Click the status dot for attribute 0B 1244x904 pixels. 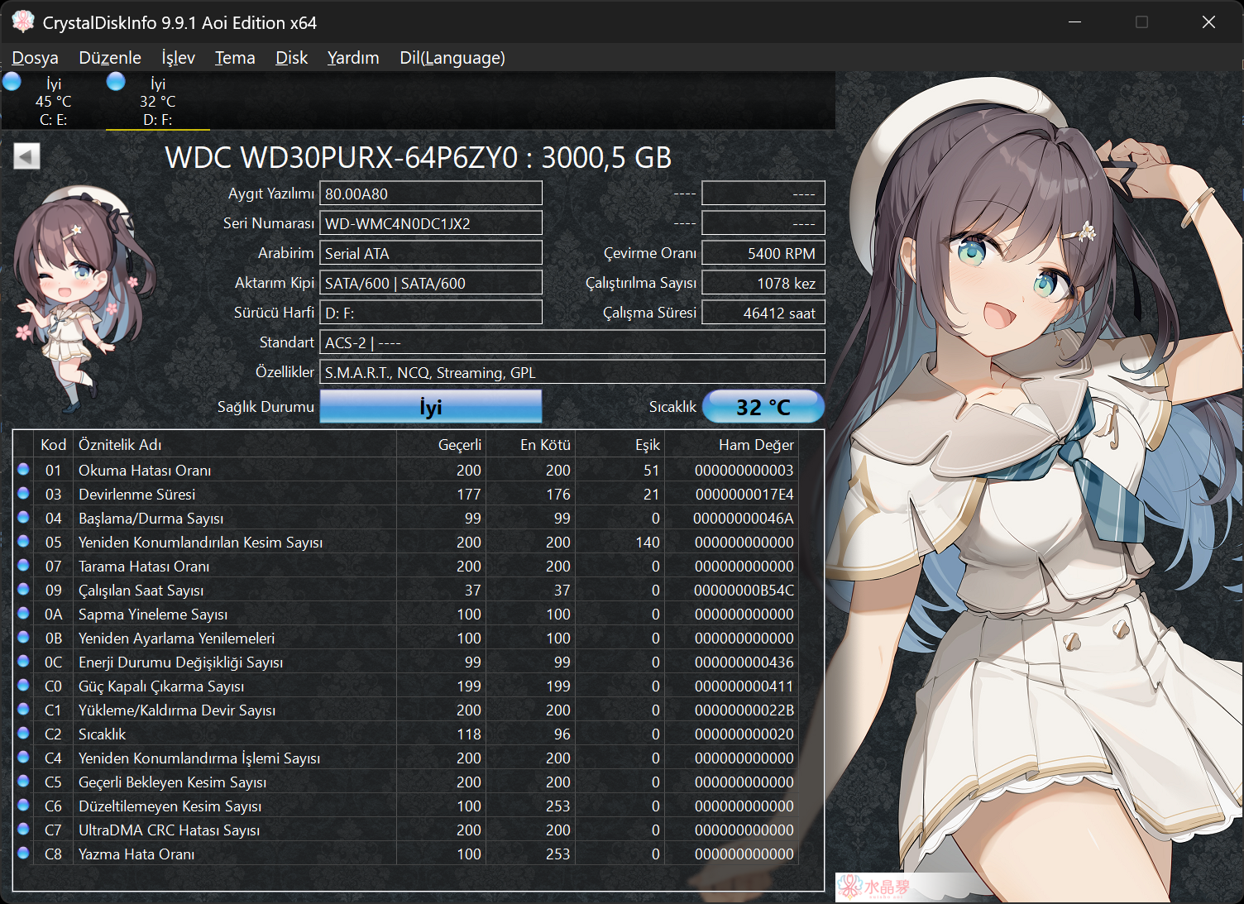(x=23, y=637)
